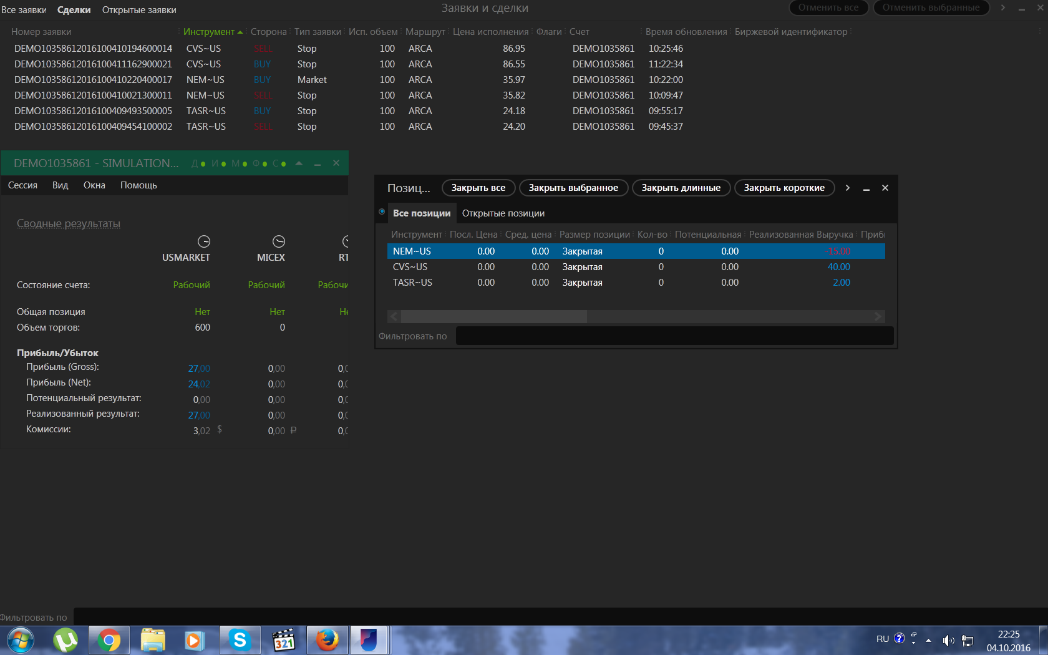Click 'Закрыть длинные' button

(x=681, y=188)
